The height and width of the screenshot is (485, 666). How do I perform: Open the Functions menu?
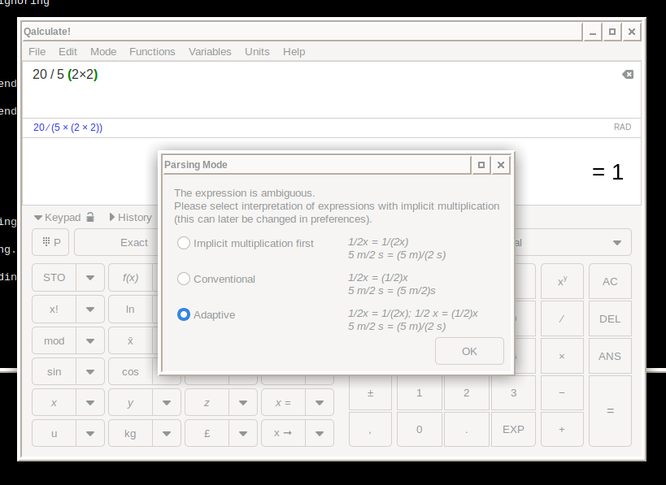pyautogui.click(x=152, y=52)
